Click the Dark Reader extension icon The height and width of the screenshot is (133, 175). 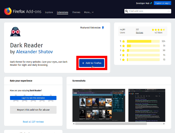[15, 31]
